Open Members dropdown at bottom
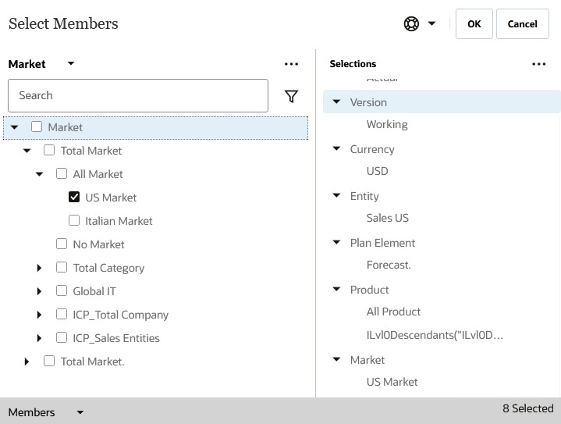Image resolution: width=561 pixels, height=424 pixels. [x=80, y=412]
